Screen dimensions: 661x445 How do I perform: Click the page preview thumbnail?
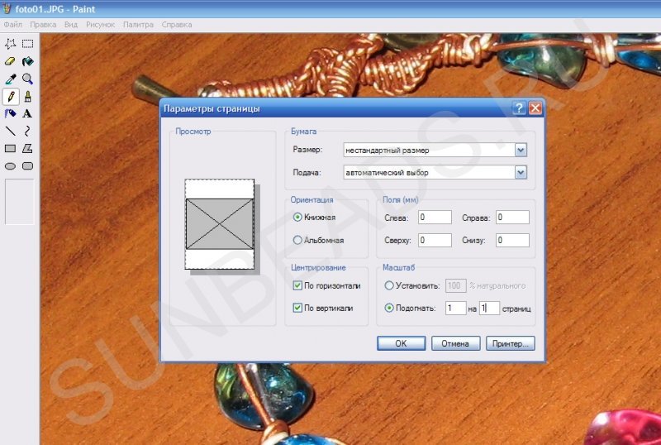[220, 224]
